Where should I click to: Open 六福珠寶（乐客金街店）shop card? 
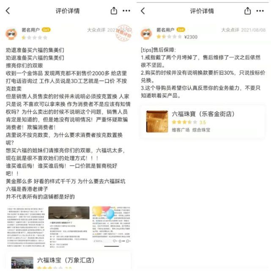(203, 121)
